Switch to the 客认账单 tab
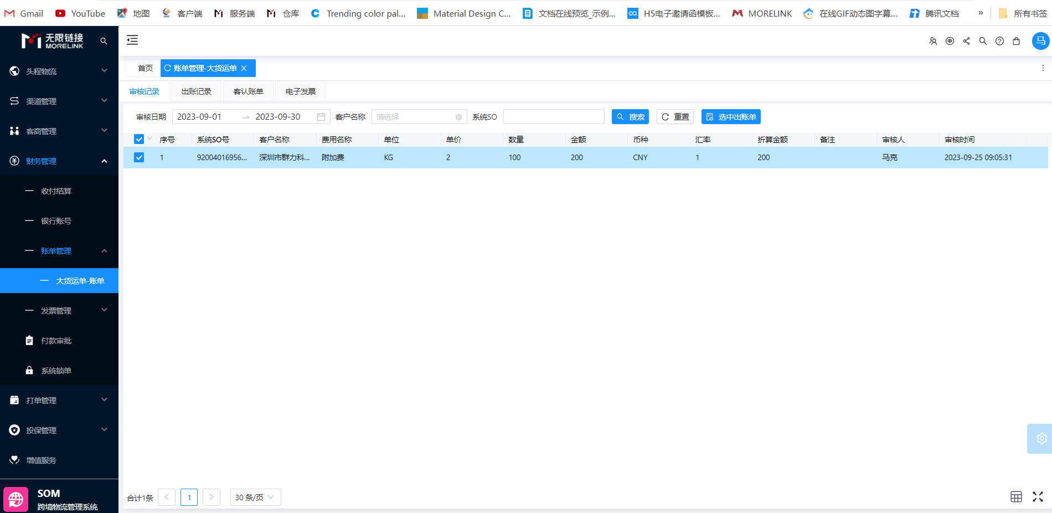The width and height of the screenshot is (1052, 513). pos(249,91)
